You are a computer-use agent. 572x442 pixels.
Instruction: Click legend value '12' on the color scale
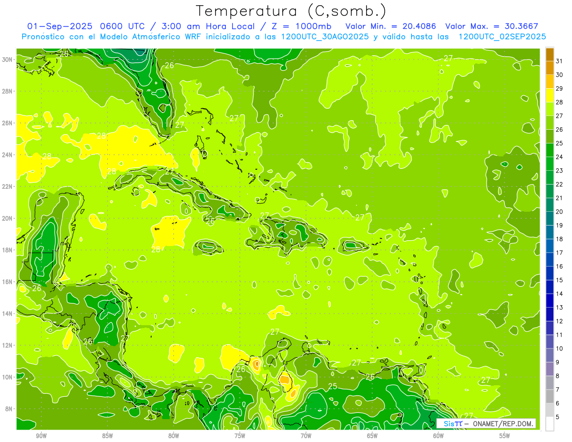[560, 321]
